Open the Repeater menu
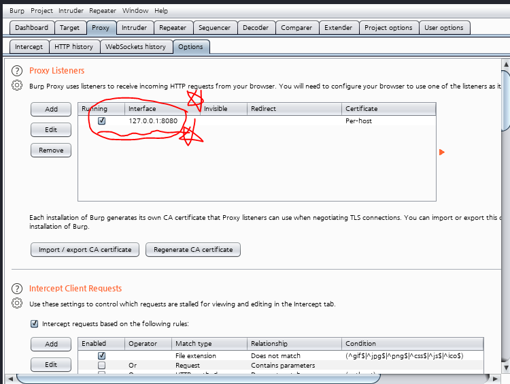 click(x=103, y=11)
